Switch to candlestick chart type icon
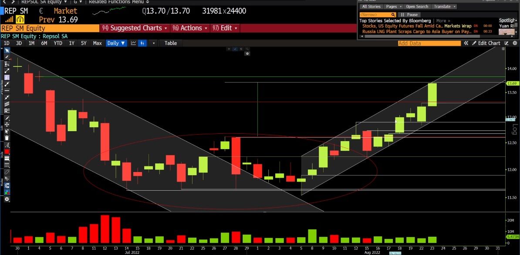 [142, 43]
